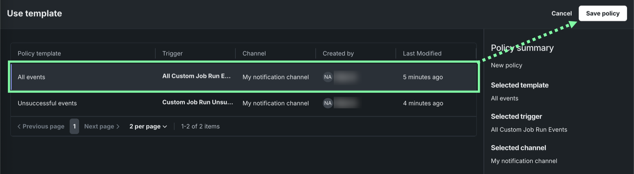The image size is (634, 174).
Task: Click the Policy template column header
Action: click(39, 54)
